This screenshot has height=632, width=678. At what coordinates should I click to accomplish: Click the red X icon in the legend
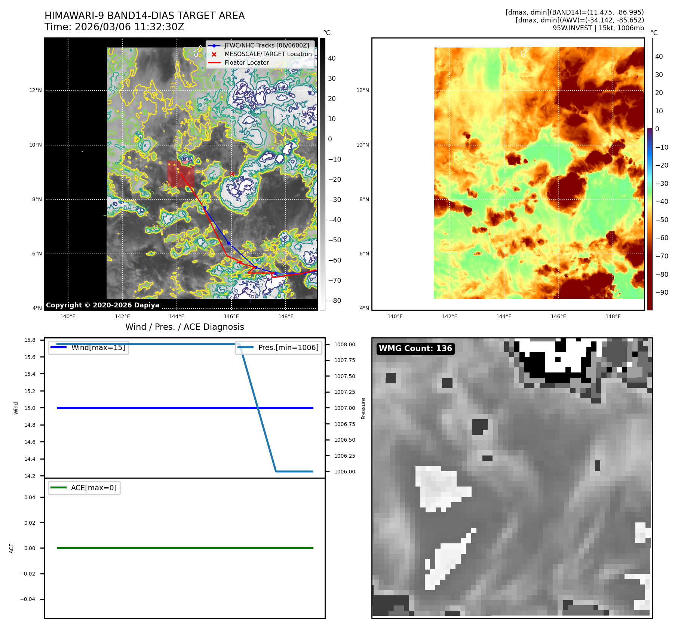tap(214, 54)
